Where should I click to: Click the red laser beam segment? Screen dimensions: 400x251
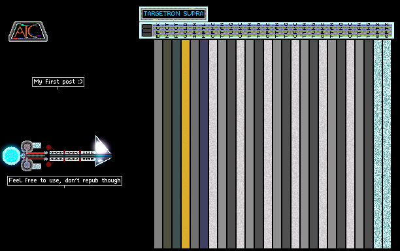36,153
